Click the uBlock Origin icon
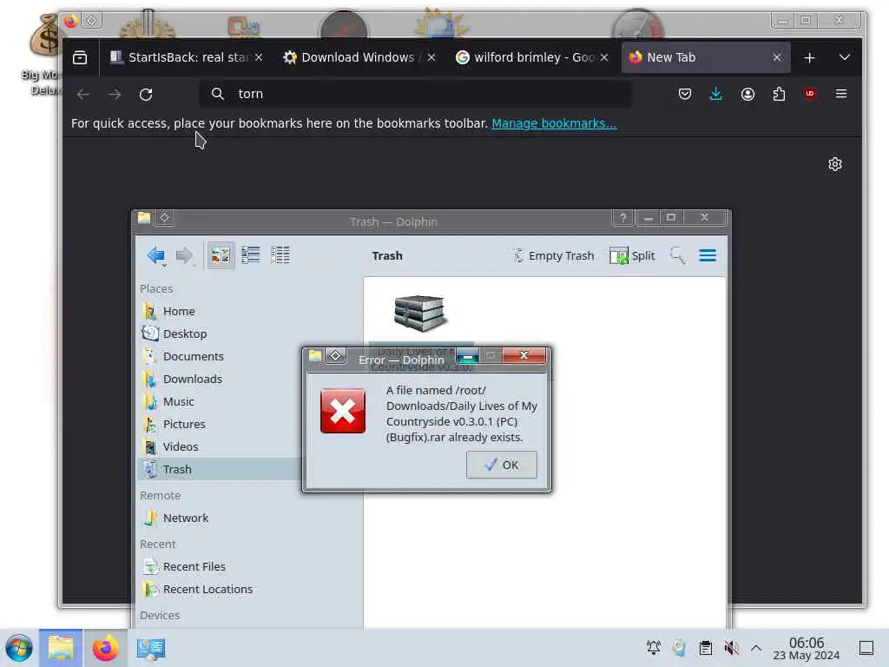Image resolution: width=889 pixels, height=667 pixels. click(810, 94)
